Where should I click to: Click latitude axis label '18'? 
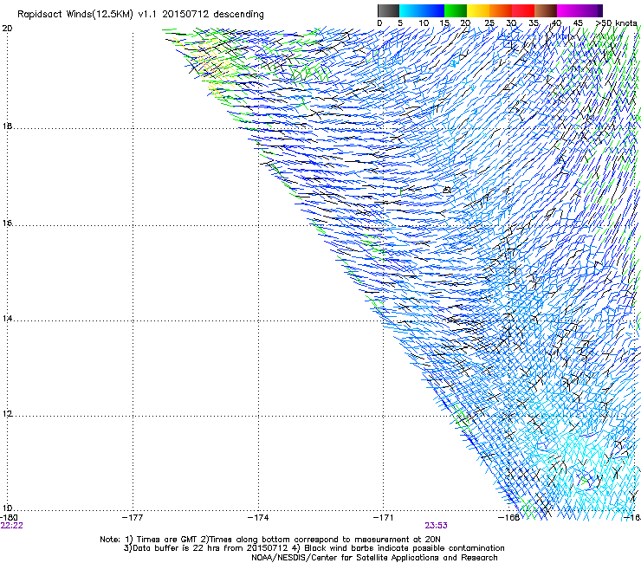click(7, 126)
